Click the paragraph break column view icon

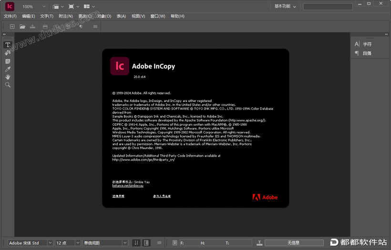click(x=146, y=242)
